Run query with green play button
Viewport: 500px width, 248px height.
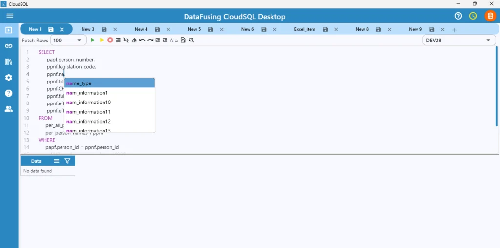pos(93,40)
